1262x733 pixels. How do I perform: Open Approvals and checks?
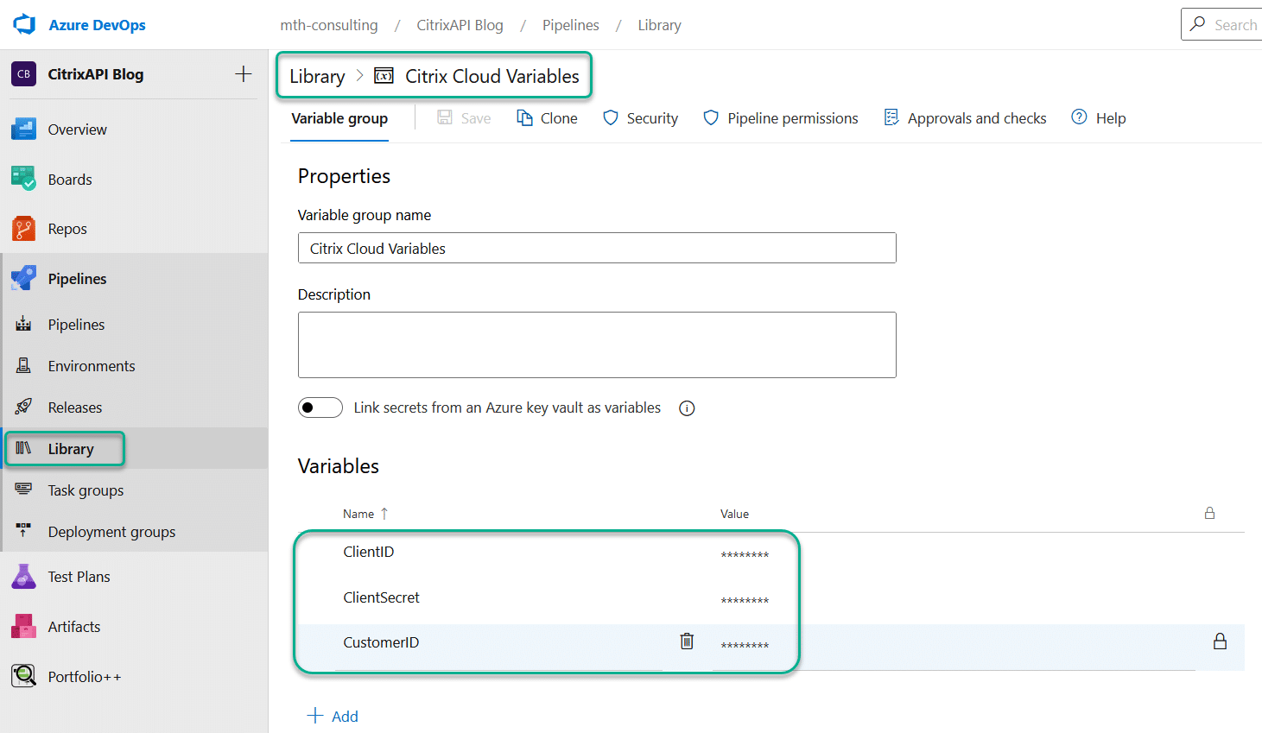tap(965, 118)
